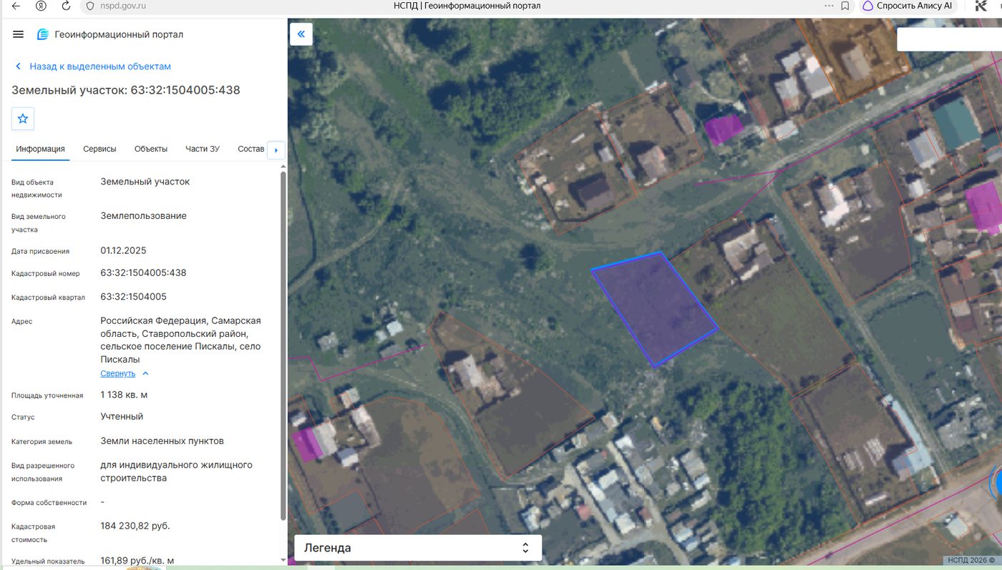This screenshot has height=570, width=1002.
Task: Click the category value Земли населенных пунктов
Action: tap(162, 441)
